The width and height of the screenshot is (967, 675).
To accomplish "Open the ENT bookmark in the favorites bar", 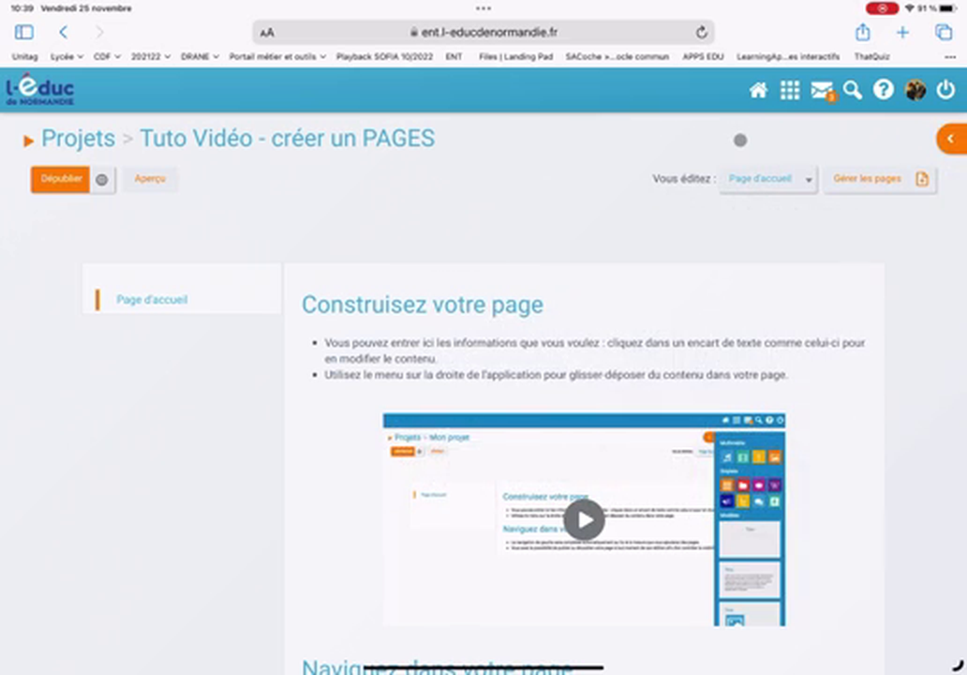I will click(454, 56).
